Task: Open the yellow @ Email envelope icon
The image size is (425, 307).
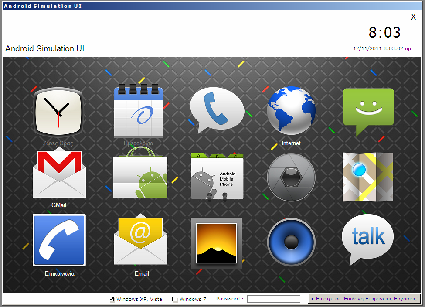Action: 140,239
